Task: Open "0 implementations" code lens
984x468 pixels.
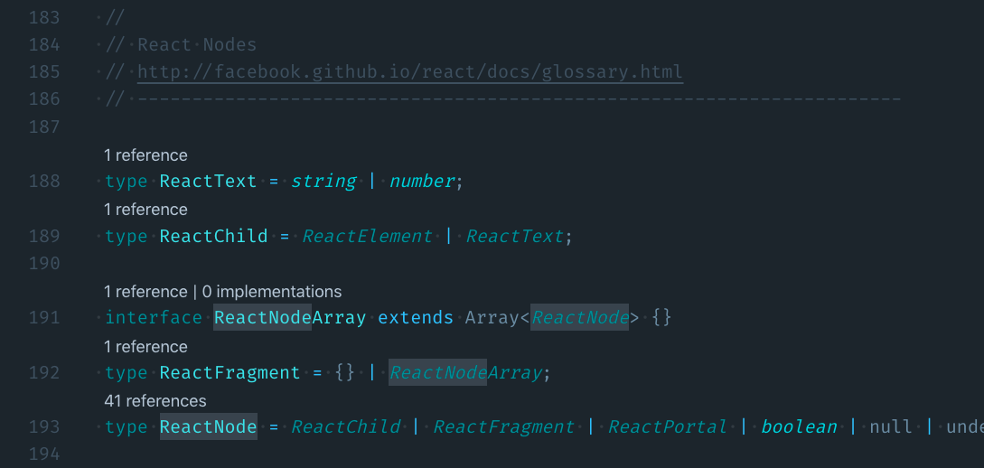Action: point(272,292)
